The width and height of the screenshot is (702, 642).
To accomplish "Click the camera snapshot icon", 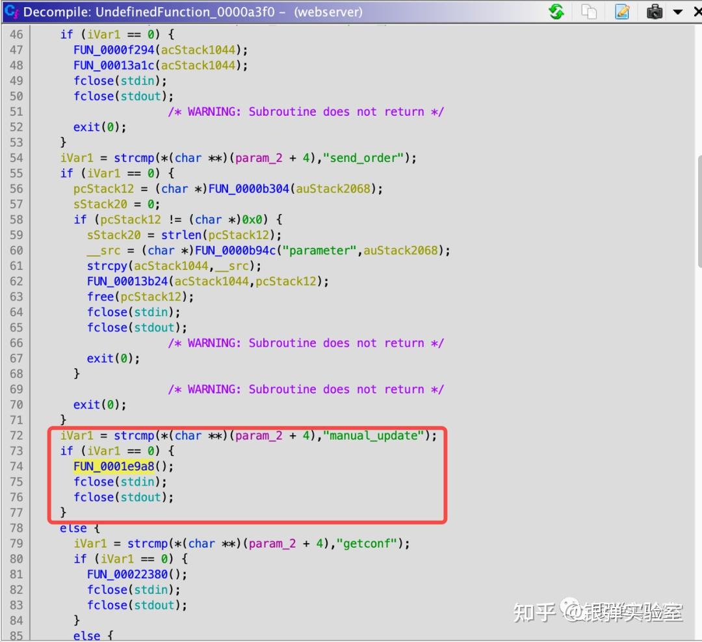I will click(654, 12).
